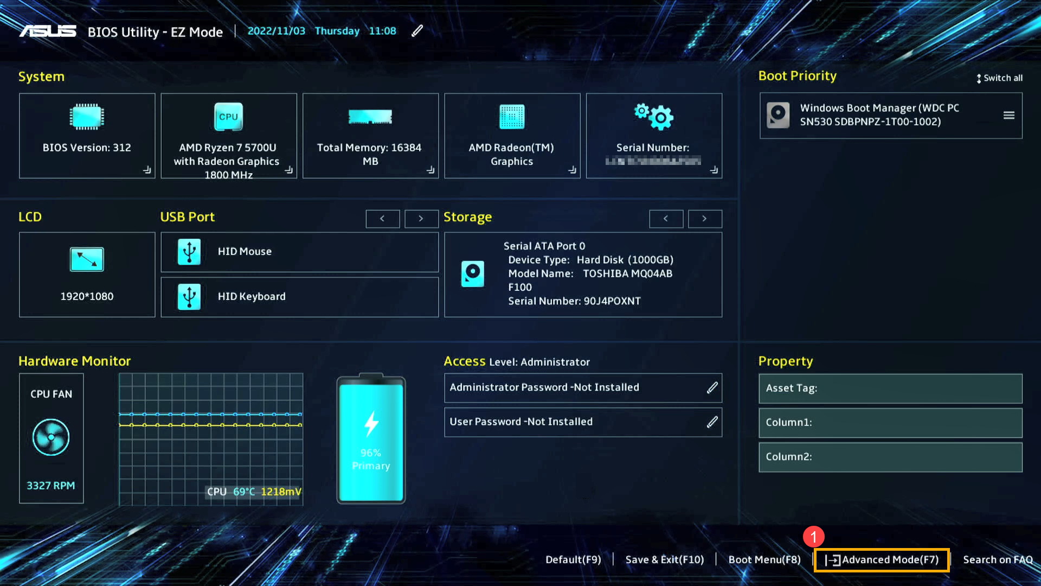The image size is (1041, 586).
Task: Toggle Switch all in Boot Priority
Action: click(x=999, y=78)
